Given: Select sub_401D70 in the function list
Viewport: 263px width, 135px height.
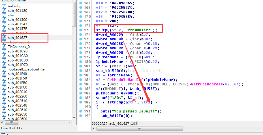Looking at the screenshot, I should [18, 65].
